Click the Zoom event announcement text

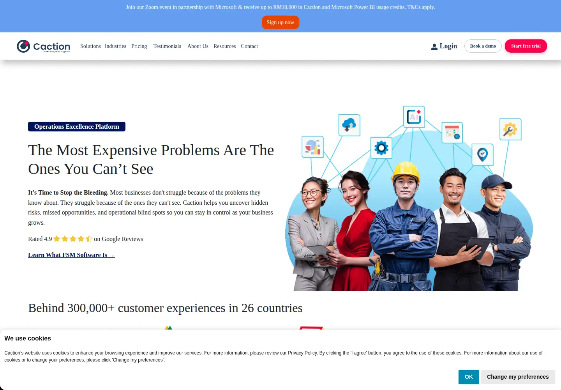[280, 7]
